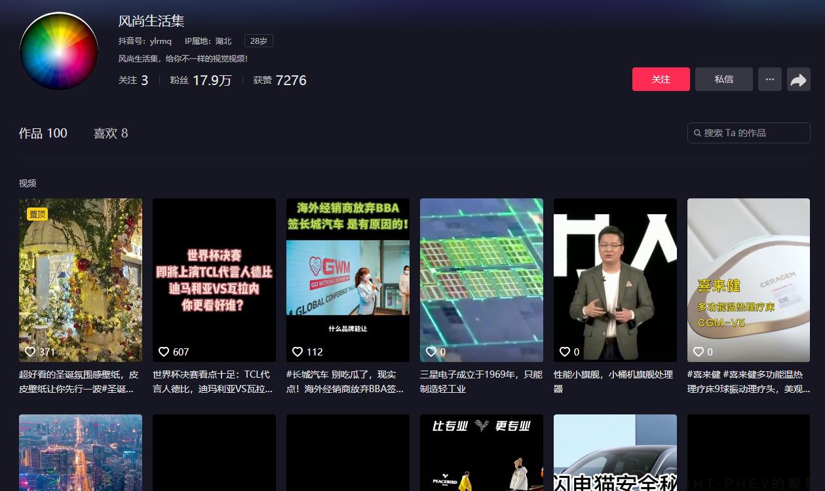Open the city night skyline video thumbnail

[x=81, y=452]
